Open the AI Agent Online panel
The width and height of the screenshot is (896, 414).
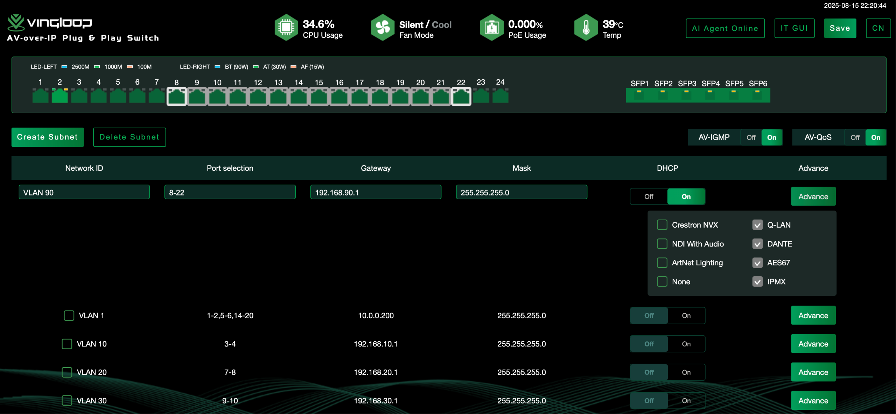(725, 28)
